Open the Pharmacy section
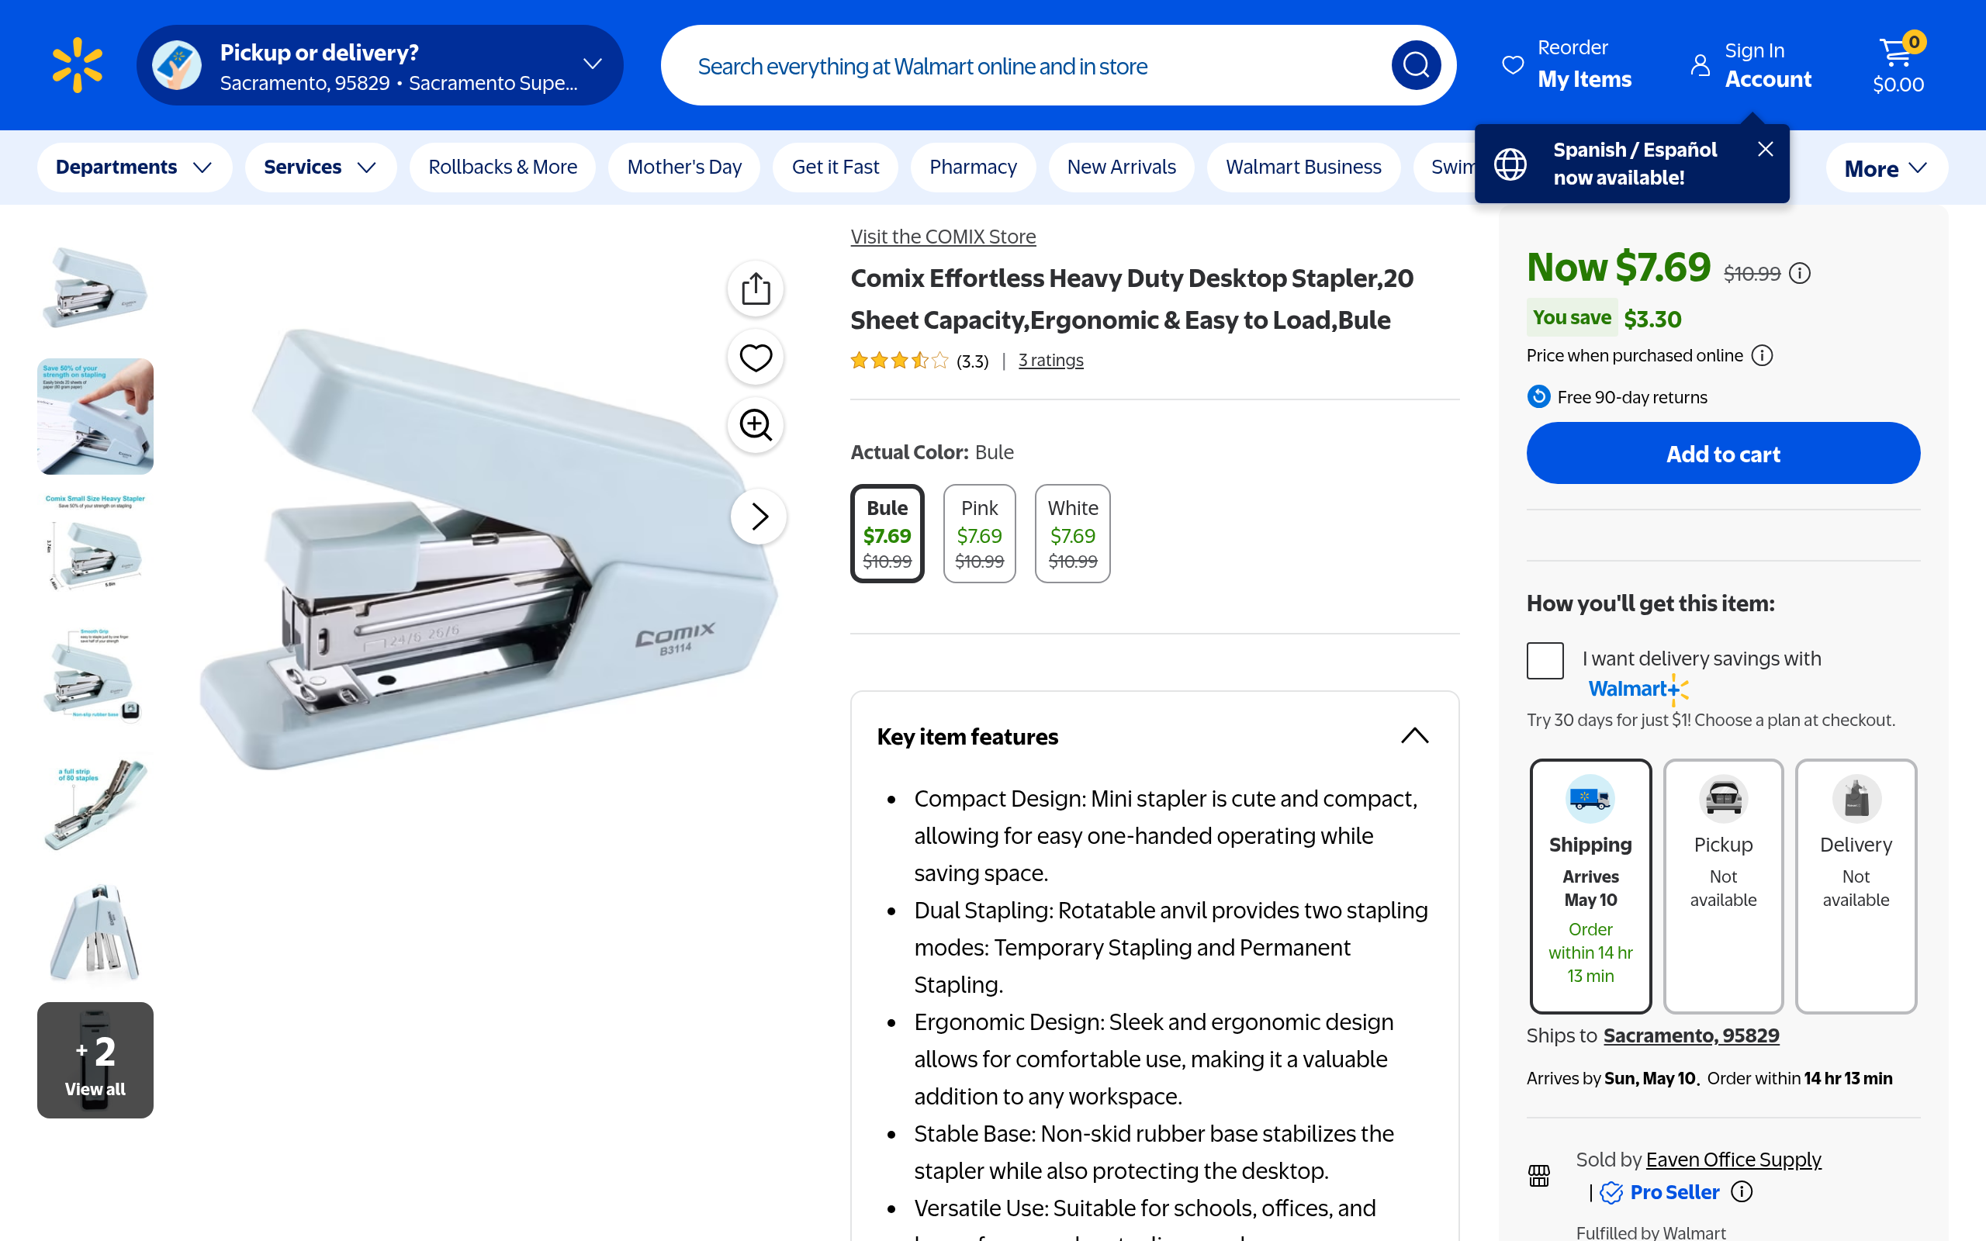 pos(974,168)
